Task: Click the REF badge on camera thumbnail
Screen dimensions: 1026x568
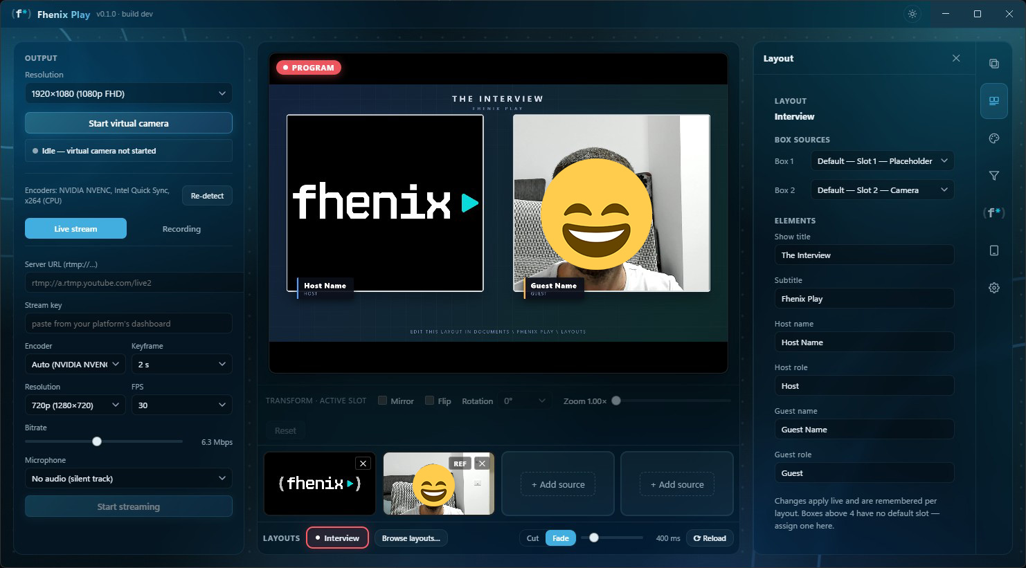Action: [x=460, y=464]
